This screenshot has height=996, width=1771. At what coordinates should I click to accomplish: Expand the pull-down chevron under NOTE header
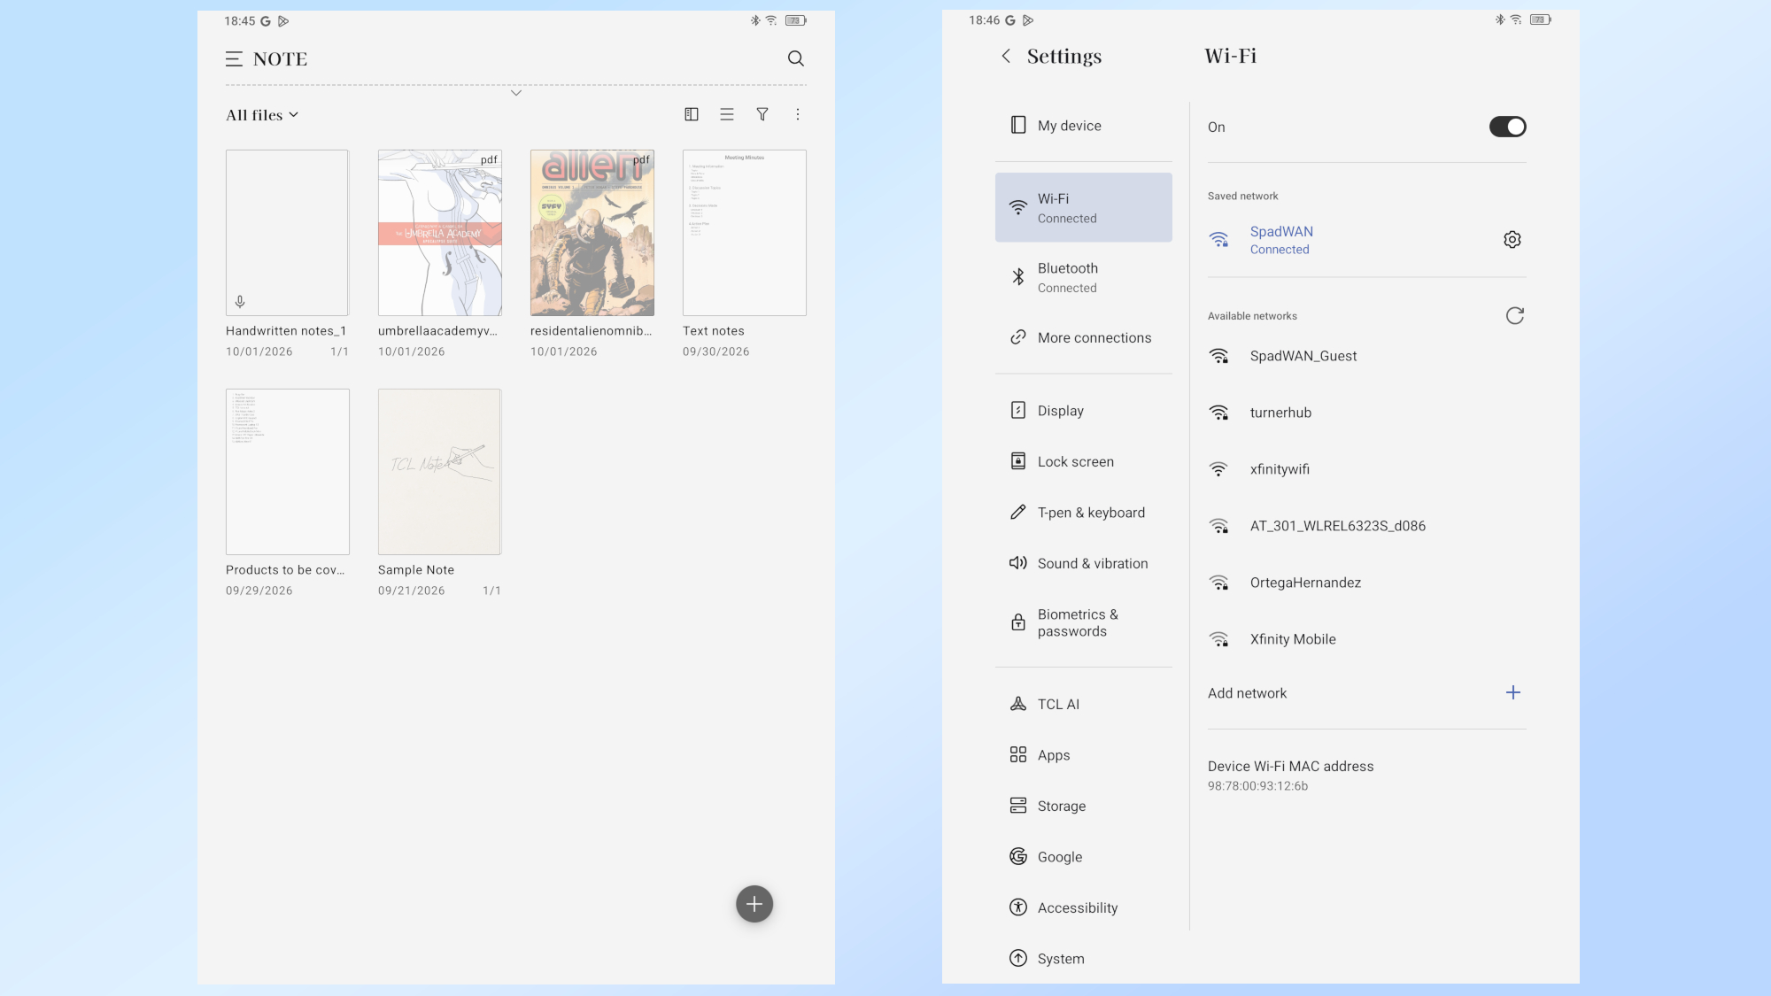click(x=516, y=93)
